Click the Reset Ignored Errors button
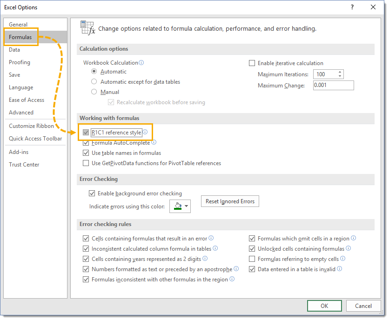This screenshot has height=320, width=389. [x=230, y=201]
